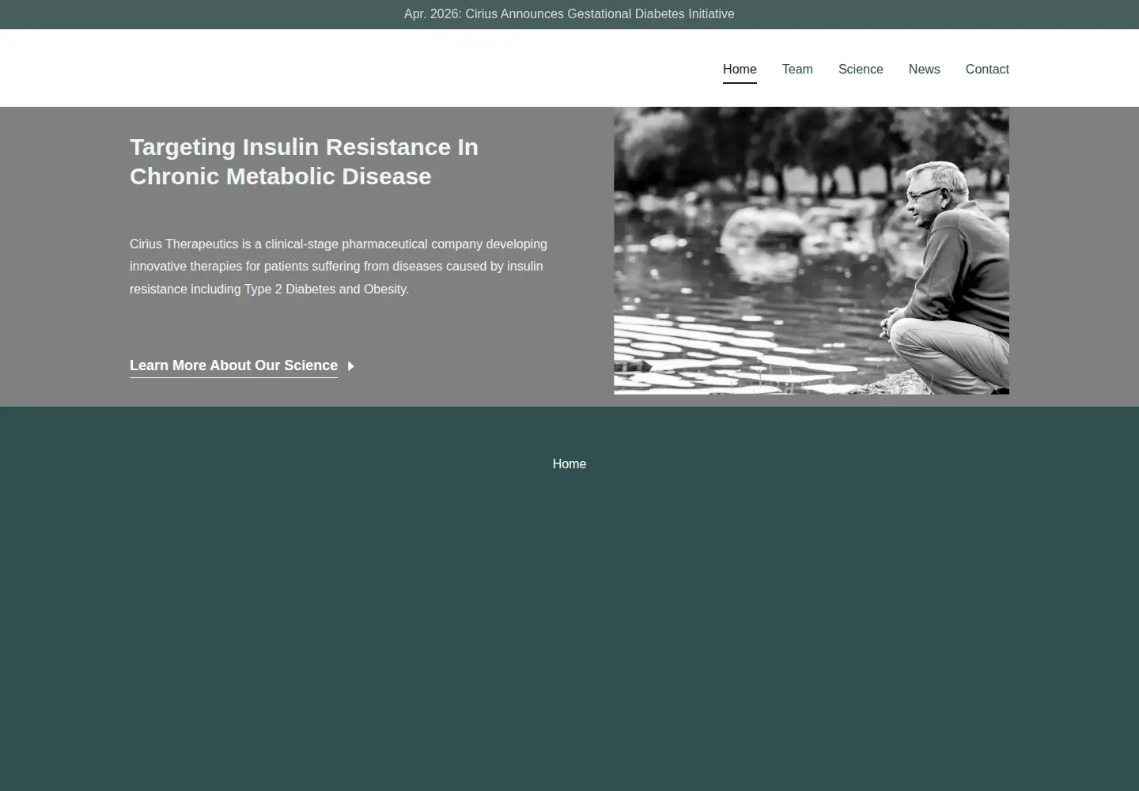1139x791 pixels.
Task: Go to the Team page
Action: [x=797, y=70]
